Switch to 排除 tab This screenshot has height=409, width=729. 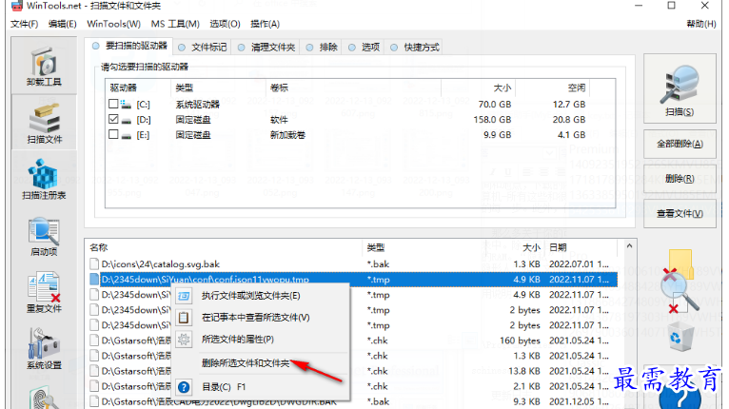pyautogui.click(x=322, y=47)
